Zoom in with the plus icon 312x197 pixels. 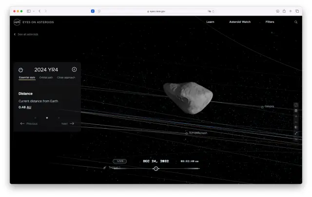[x=296, y=117]
